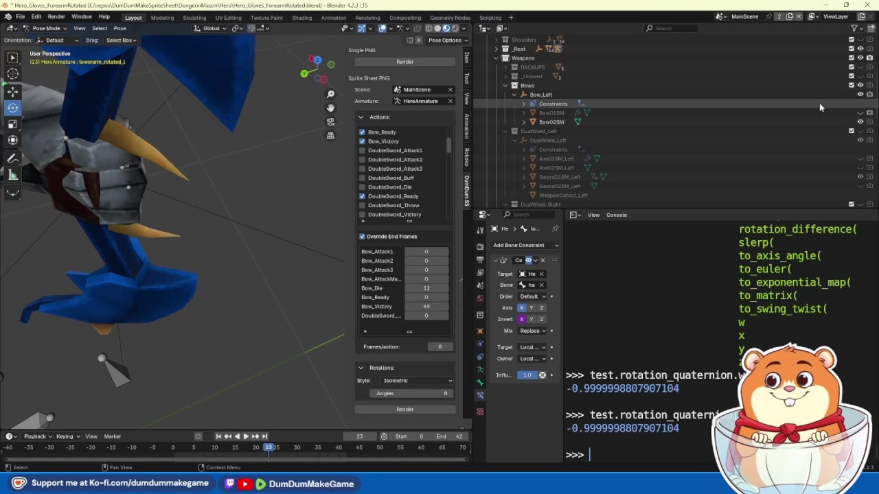Switch to the Scripting workspace tab
The image size is (879, 494).
tap(490, 17)
